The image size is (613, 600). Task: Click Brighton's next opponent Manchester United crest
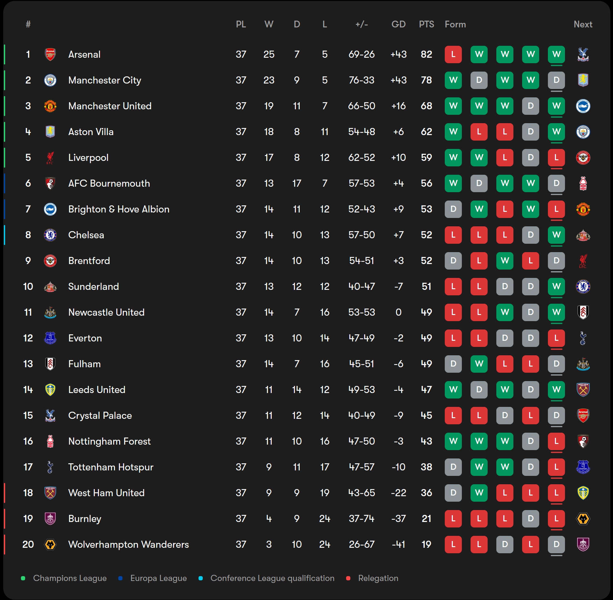tap(583, 209)
